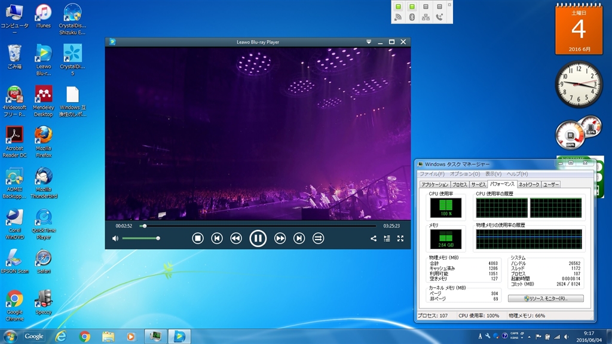
Task: Click the リソース モニター(R)... button
Action: 546,298
